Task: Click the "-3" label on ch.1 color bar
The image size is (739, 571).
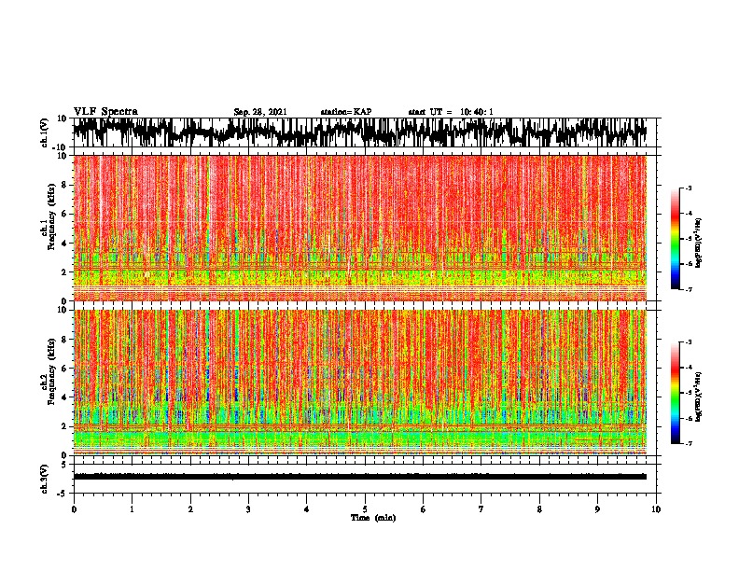Action: coord(688,188)
